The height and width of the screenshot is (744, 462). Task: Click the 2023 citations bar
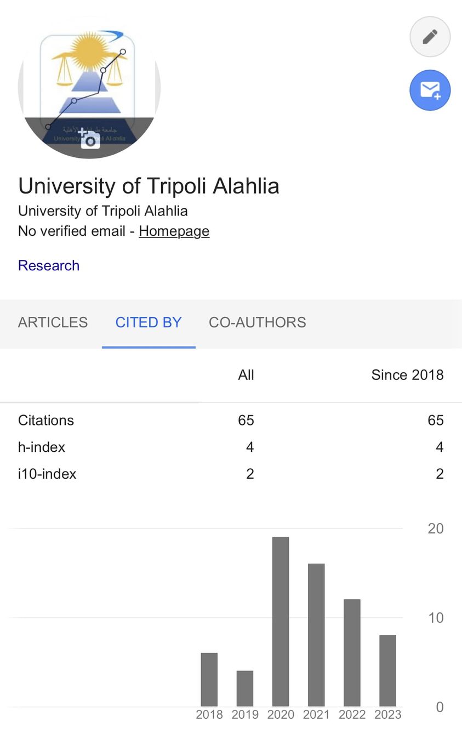(387, 670)
